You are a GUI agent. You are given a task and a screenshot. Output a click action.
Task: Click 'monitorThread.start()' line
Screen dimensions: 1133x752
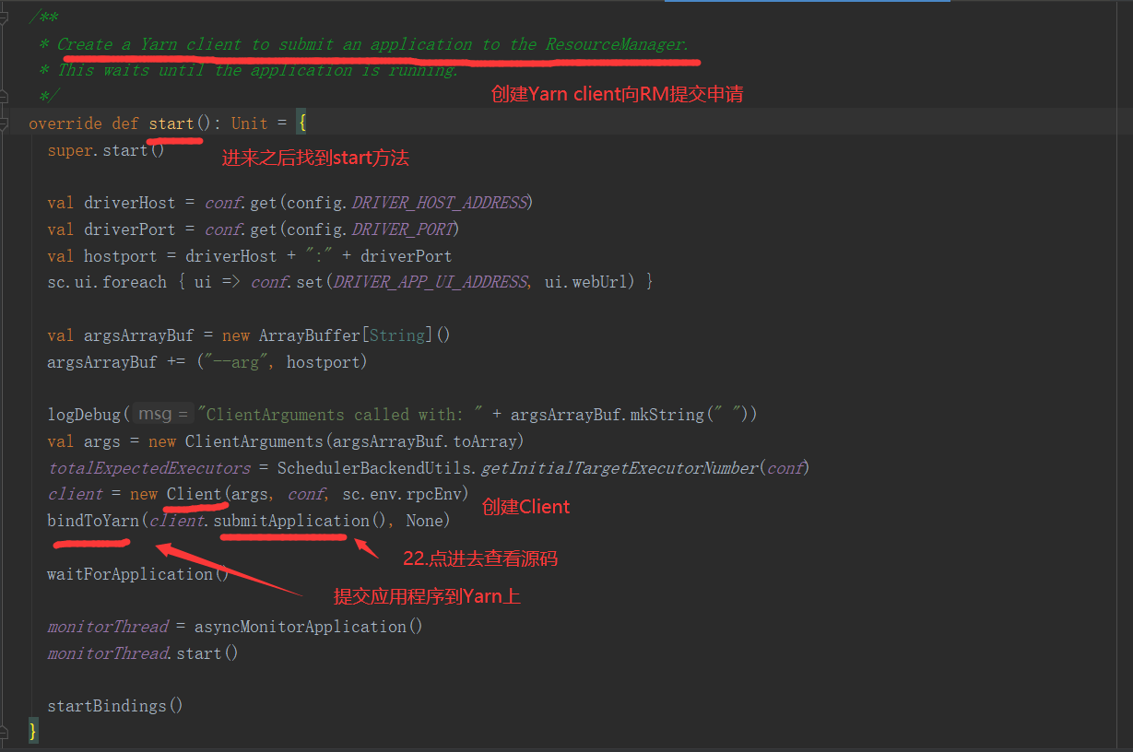(143, 653)
